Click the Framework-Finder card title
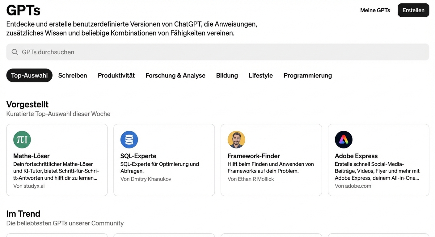 (x=254, y=156)
